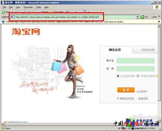Click the dynamic password phone icon
Image resolution: width=162 pixels, height=131 pixels.
pyautogui.click(x=118, y=99)
